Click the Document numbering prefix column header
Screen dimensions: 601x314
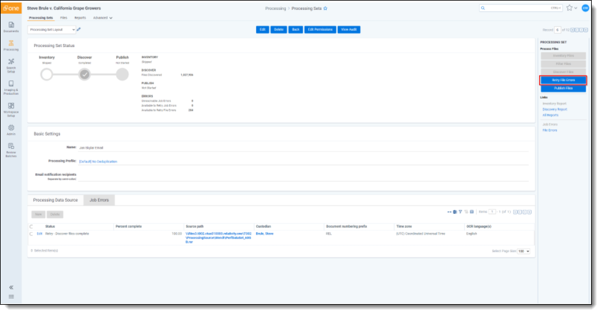coord(347,227)
